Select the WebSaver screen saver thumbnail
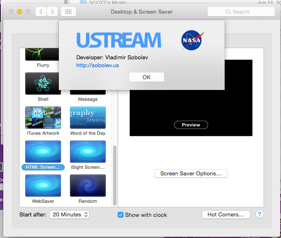 (x=43, y=185)
